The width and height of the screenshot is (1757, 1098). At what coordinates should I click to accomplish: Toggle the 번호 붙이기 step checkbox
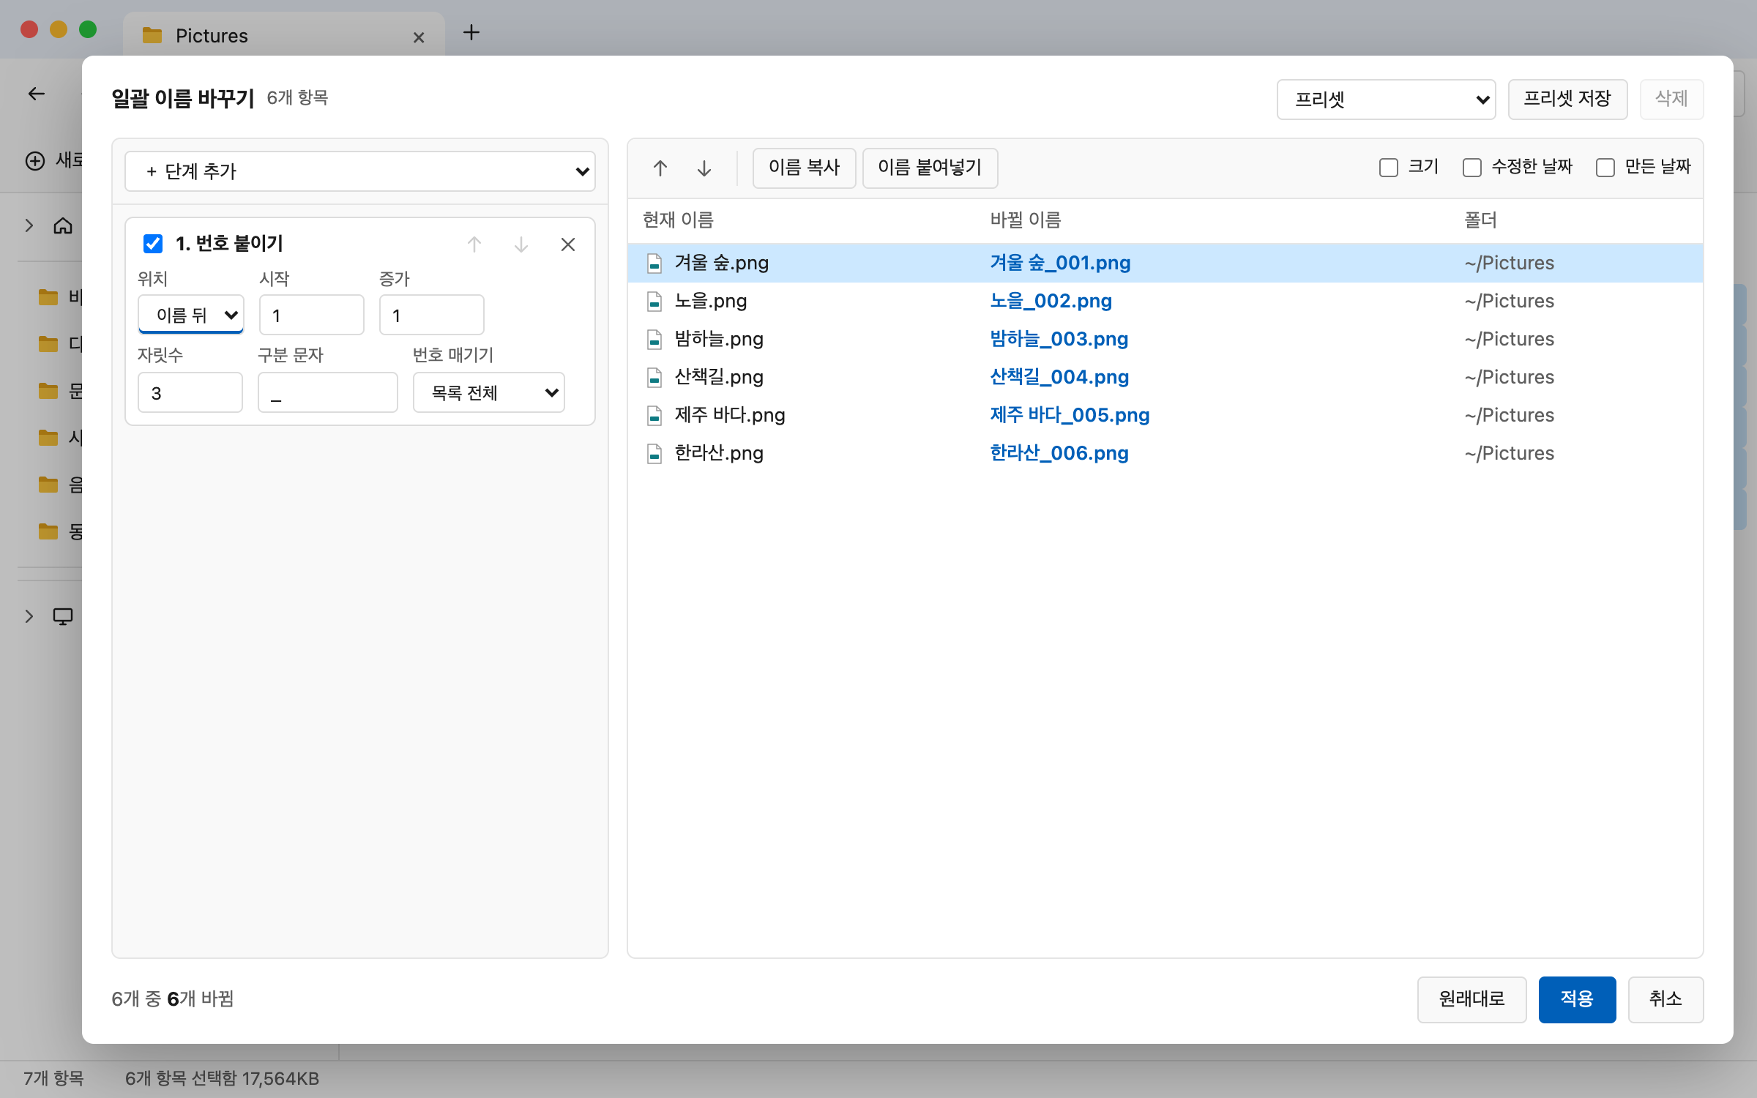tap(153, 244)
